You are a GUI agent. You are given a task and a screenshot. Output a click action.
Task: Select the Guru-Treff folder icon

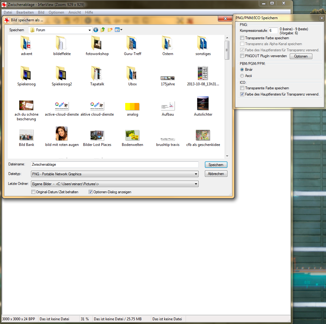(132, 43)
